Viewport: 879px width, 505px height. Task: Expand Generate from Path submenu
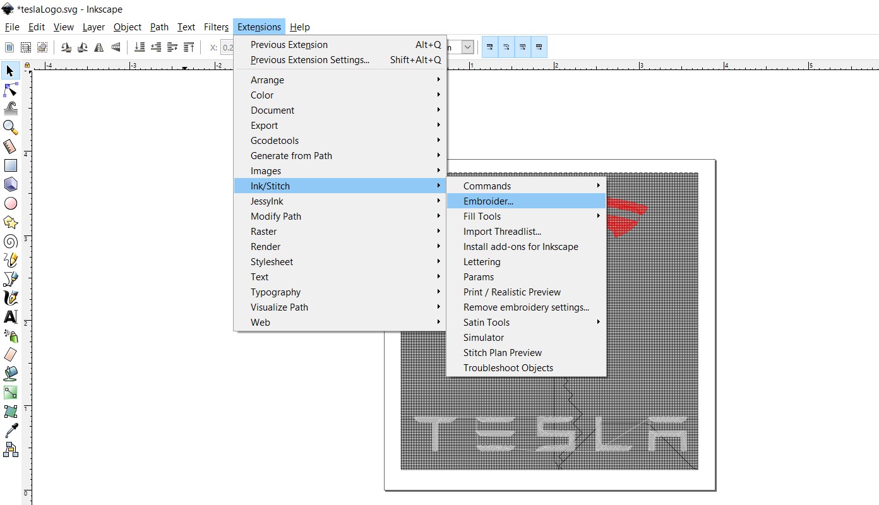pos(340,156)
